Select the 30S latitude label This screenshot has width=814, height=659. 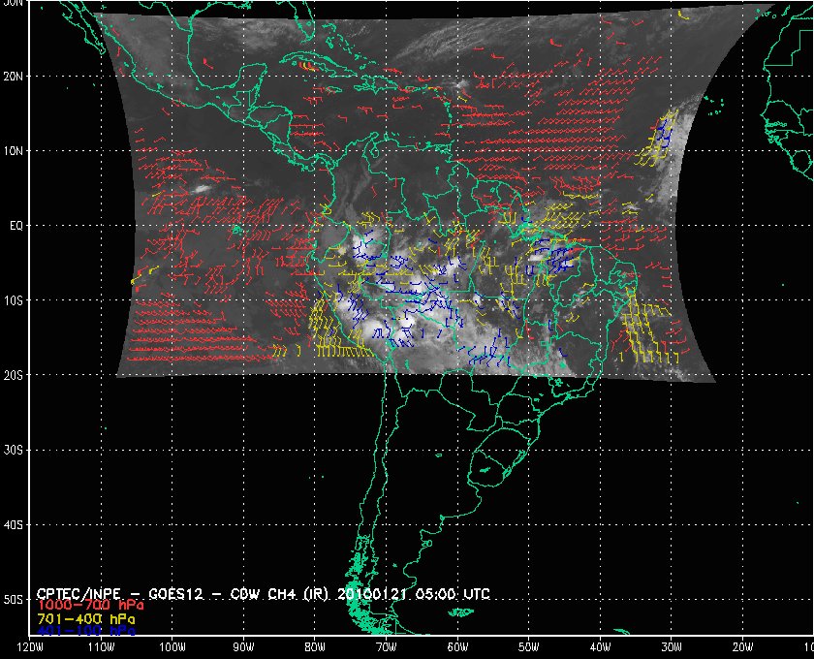click(13, 450)
